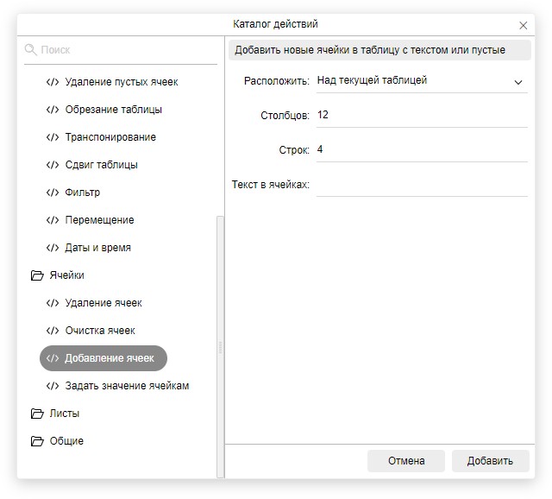This screenshot has height=499, width=552.
Task: Close the Каталог действий dialog
Action: [524, 26]
